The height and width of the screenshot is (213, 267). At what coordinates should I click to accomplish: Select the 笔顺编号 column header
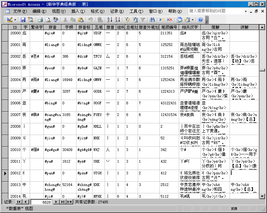169,27
